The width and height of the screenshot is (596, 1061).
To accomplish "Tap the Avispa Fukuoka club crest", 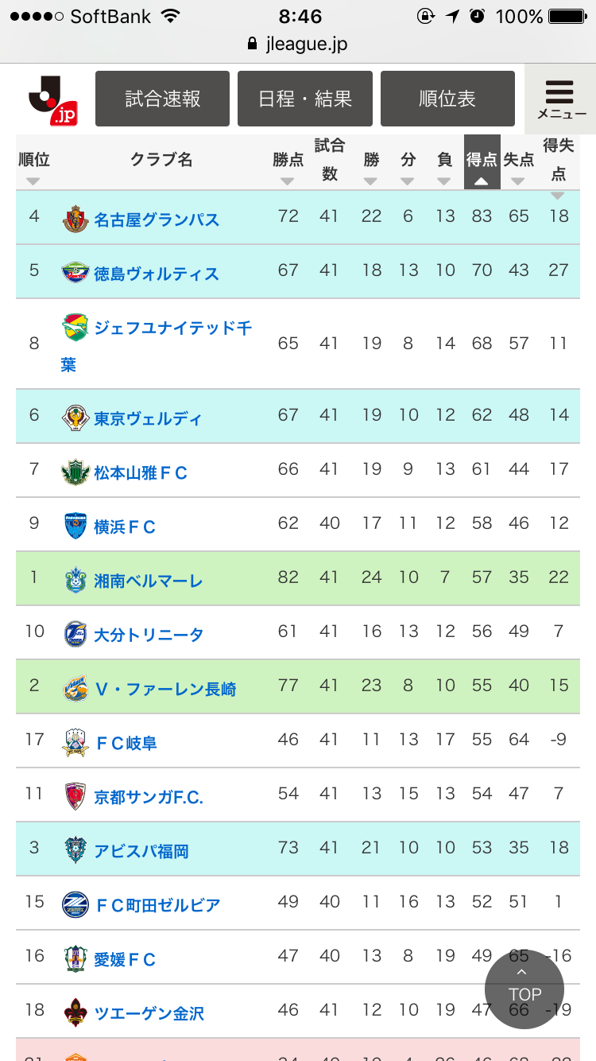I will (75, 850).
